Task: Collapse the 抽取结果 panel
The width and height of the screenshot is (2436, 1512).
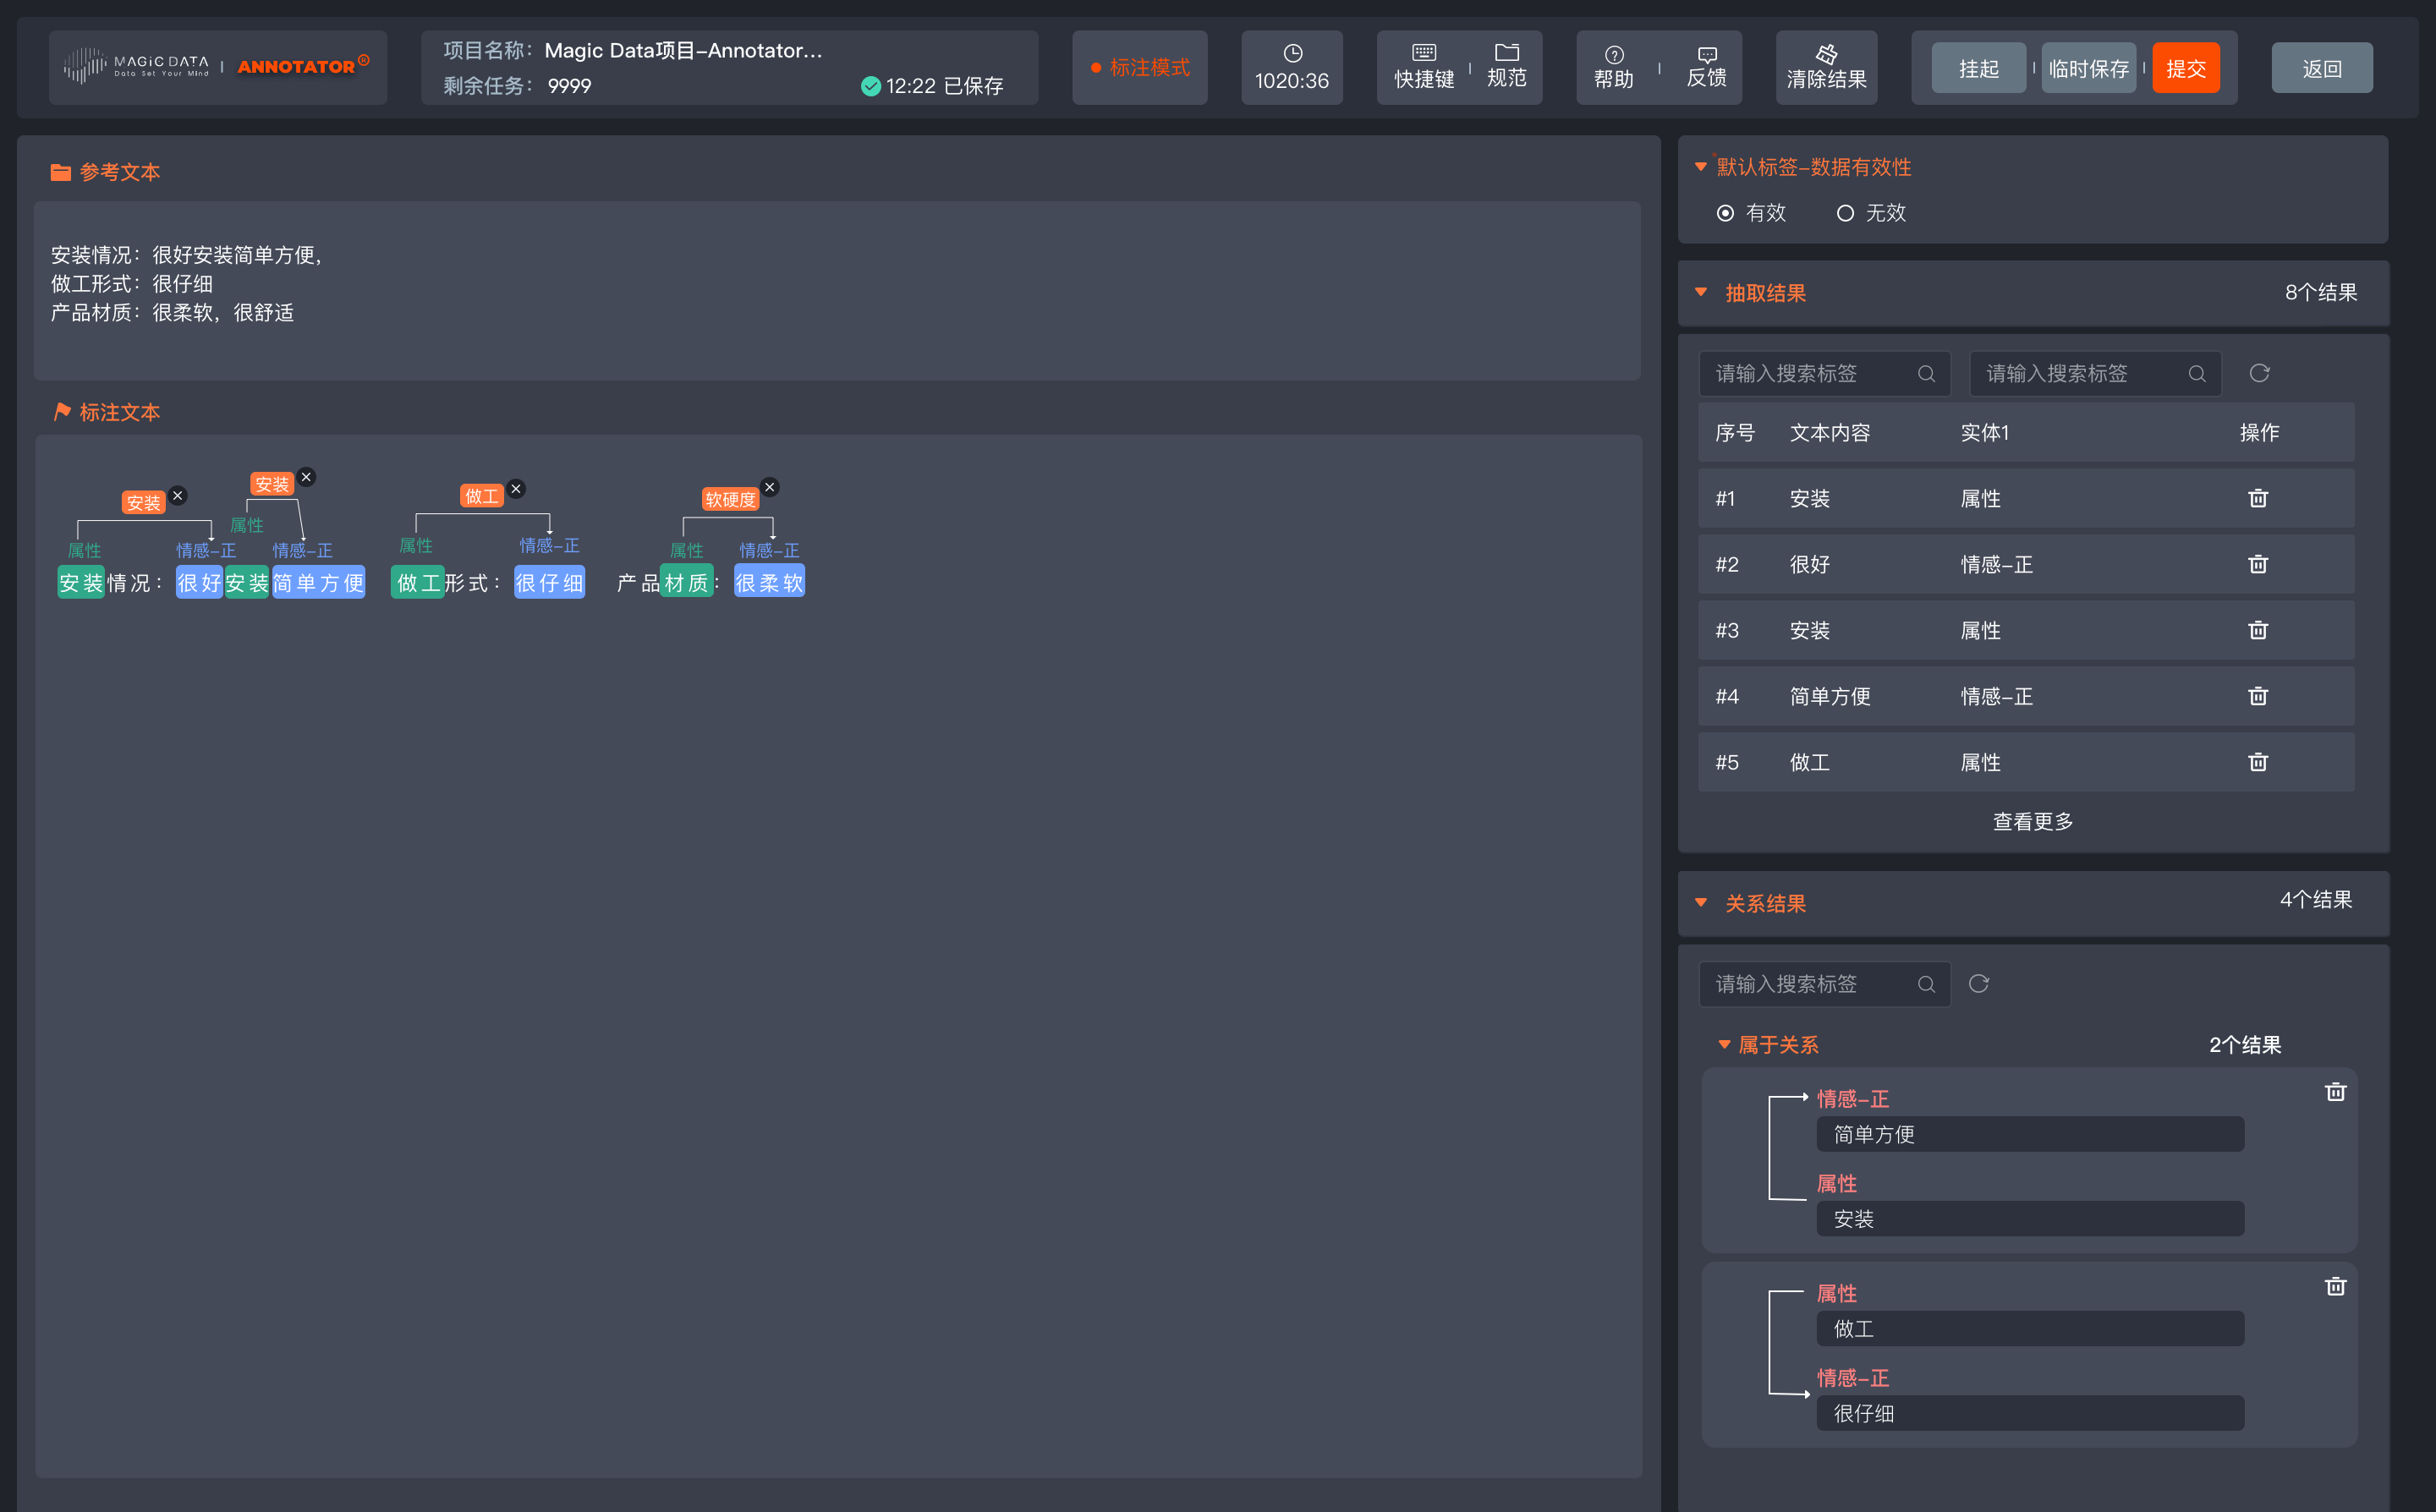Action: [x=1701, y=292]
